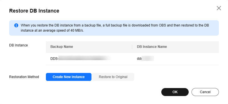Choose Restore to Original option
Image resolution: width=228 pixels, height=104 pixels.
pos(113,77)
